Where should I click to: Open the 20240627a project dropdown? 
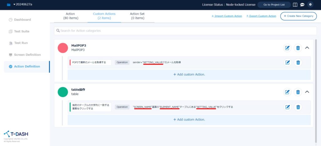19,5
